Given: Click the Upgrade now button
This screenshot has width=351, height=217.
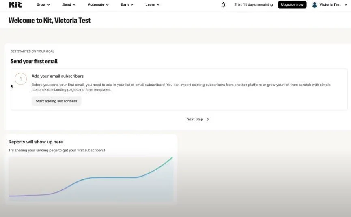Looking at the screenshot, I should [292, 5].
